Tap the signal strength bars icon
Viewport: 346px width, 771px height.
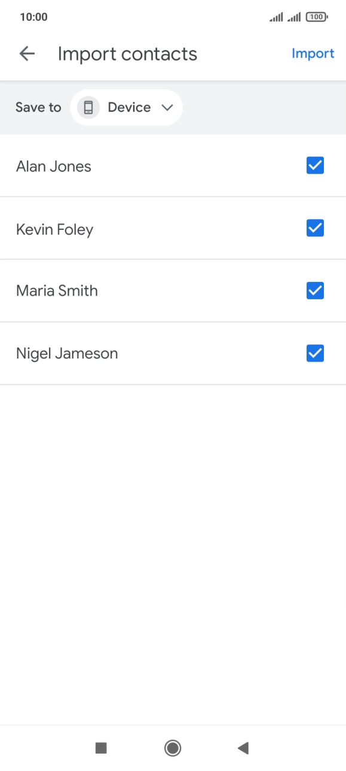click(275, 17)
